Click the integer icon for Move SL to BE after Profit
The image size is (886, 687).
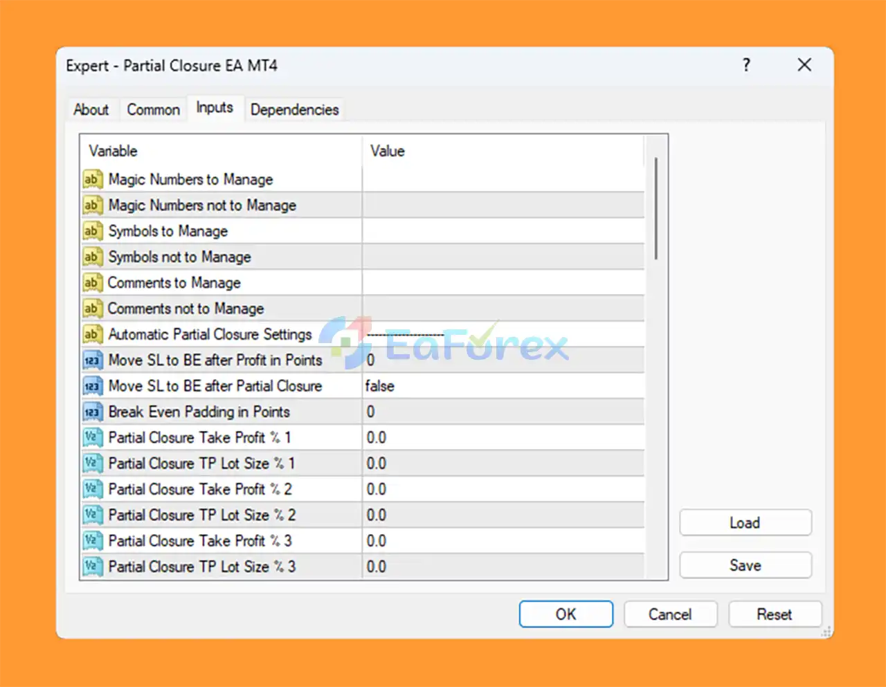click(91, 360)
